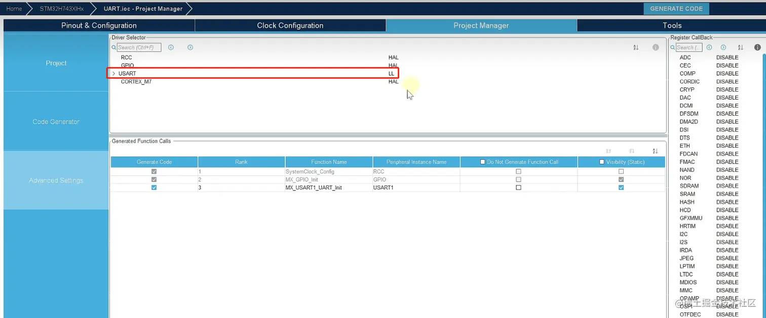
Task: Select SystemClock_Config function name cell
Action: click(x=329, y=171)
